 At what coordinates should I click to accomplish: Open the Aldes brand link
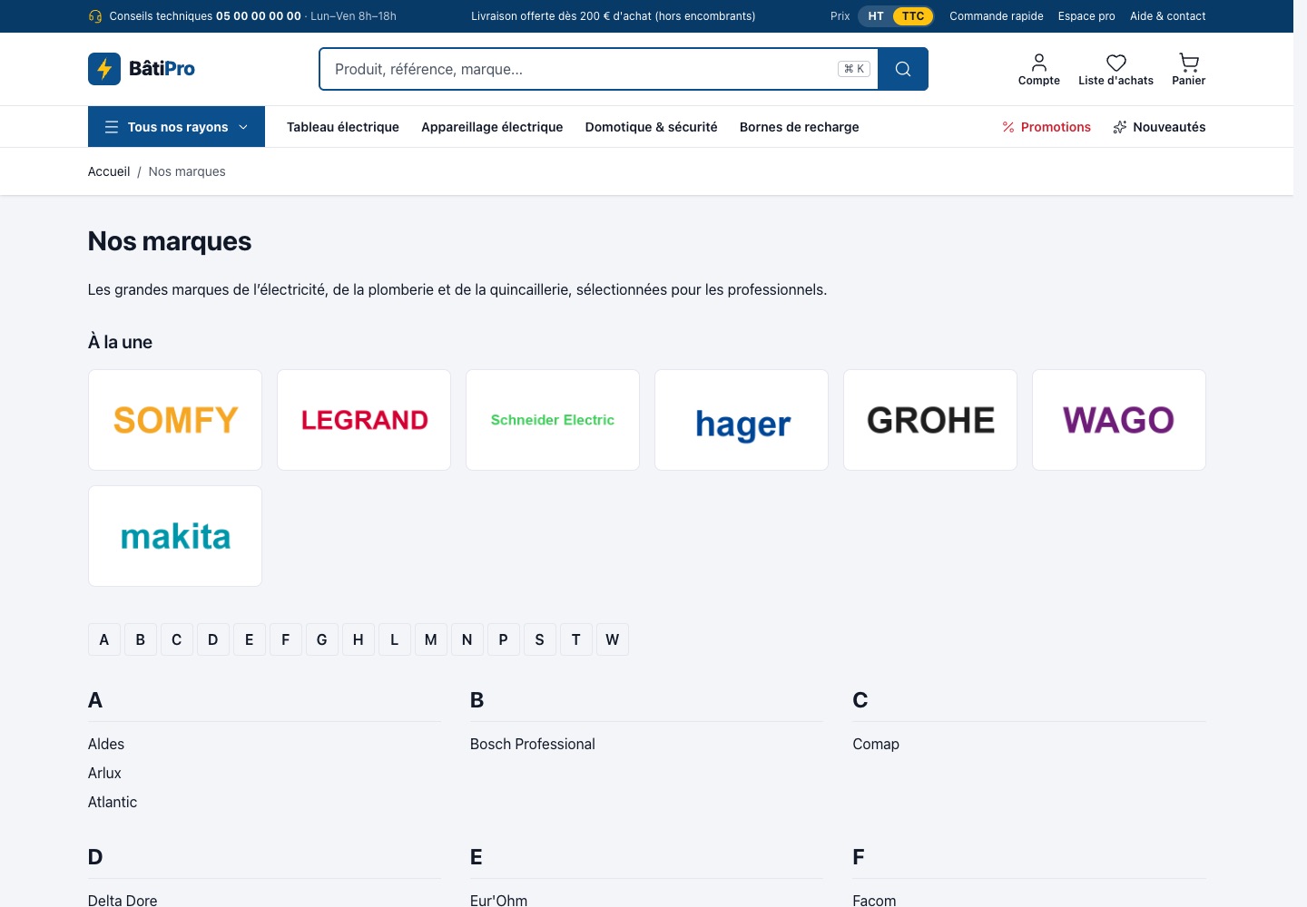pyautogui.click(x=106, y=744)
